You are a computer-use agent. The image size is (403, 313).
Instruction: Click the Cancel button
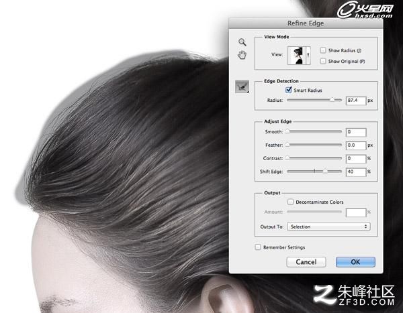306,262
